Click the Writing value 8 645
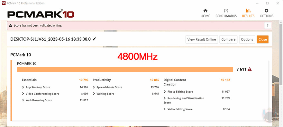This screenshot has height=127, width=283. 156,94
